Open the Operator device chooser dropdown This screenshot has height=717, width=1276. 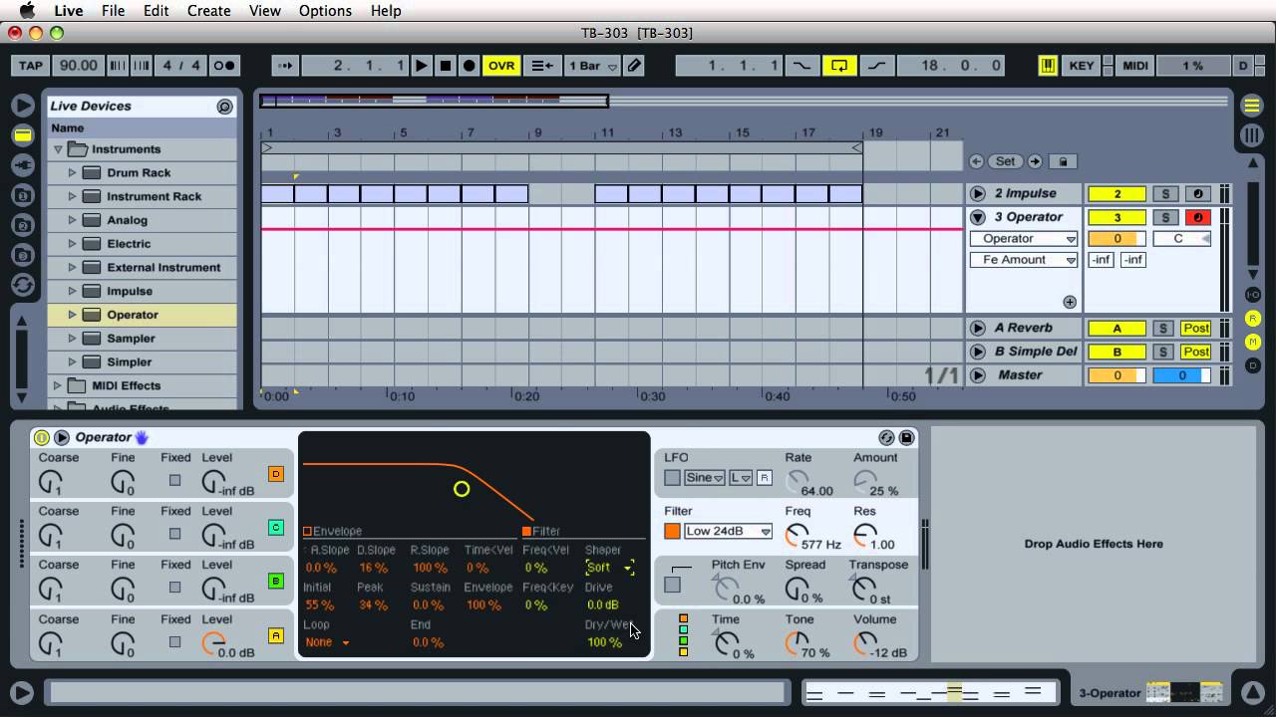coord(1024,239)
